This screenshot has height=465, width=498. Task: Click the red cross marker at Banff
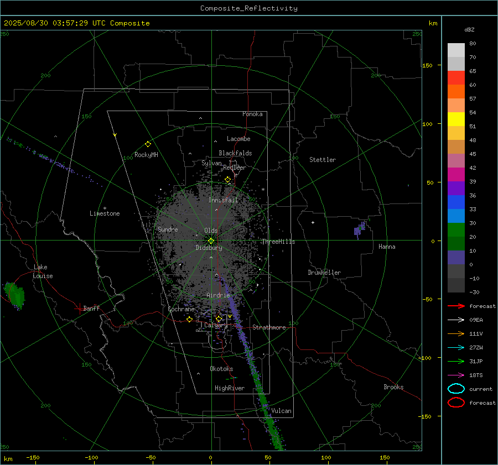(x=79, y=309)
